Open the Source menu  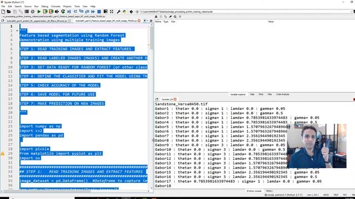tap(28, 6)
